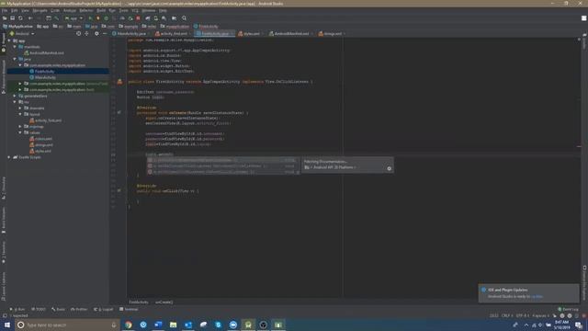The height and width of the screenshot is (331, 588).
Task: Collapse the java folder node
Action: click(15, 59)
